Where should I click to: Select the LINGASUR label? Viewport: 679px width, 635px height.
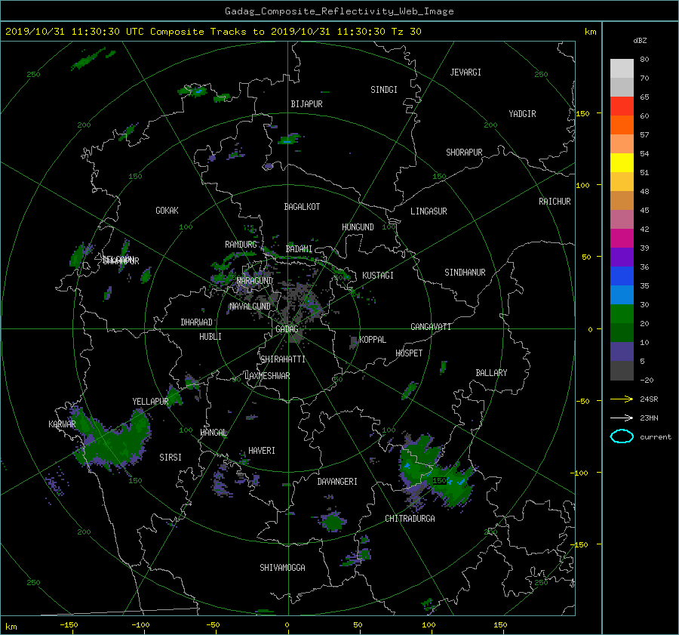(429, 211)
